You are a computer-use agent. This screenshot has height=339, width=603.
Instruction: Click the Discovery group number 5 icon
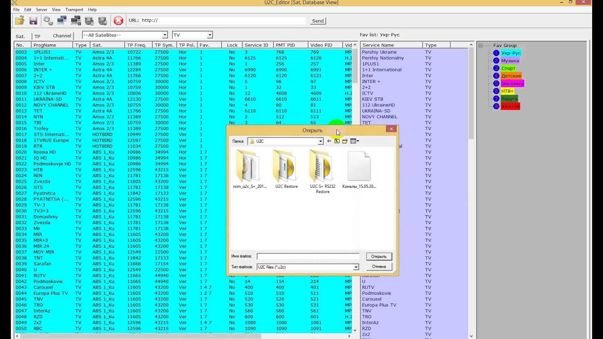[496, 83]
